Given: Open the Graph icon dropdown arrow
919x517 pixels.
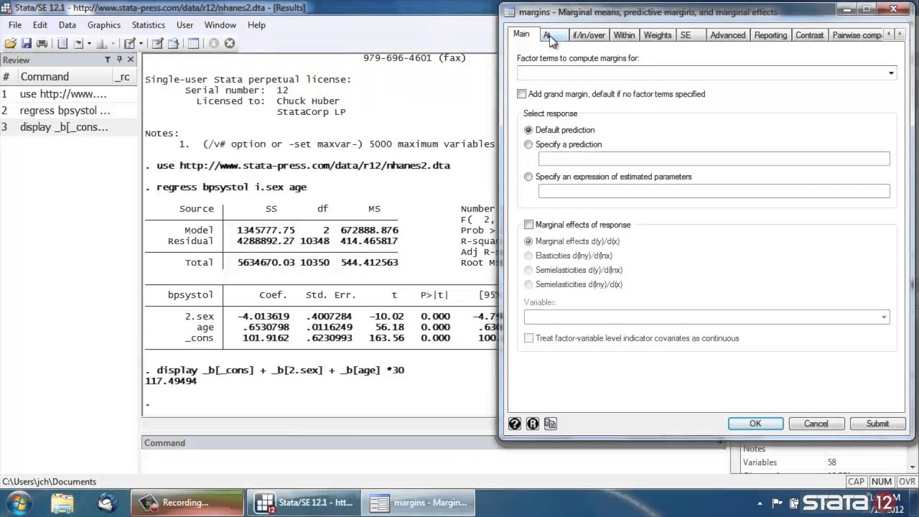Looking at the screenshot, I should tap(113, 43).
